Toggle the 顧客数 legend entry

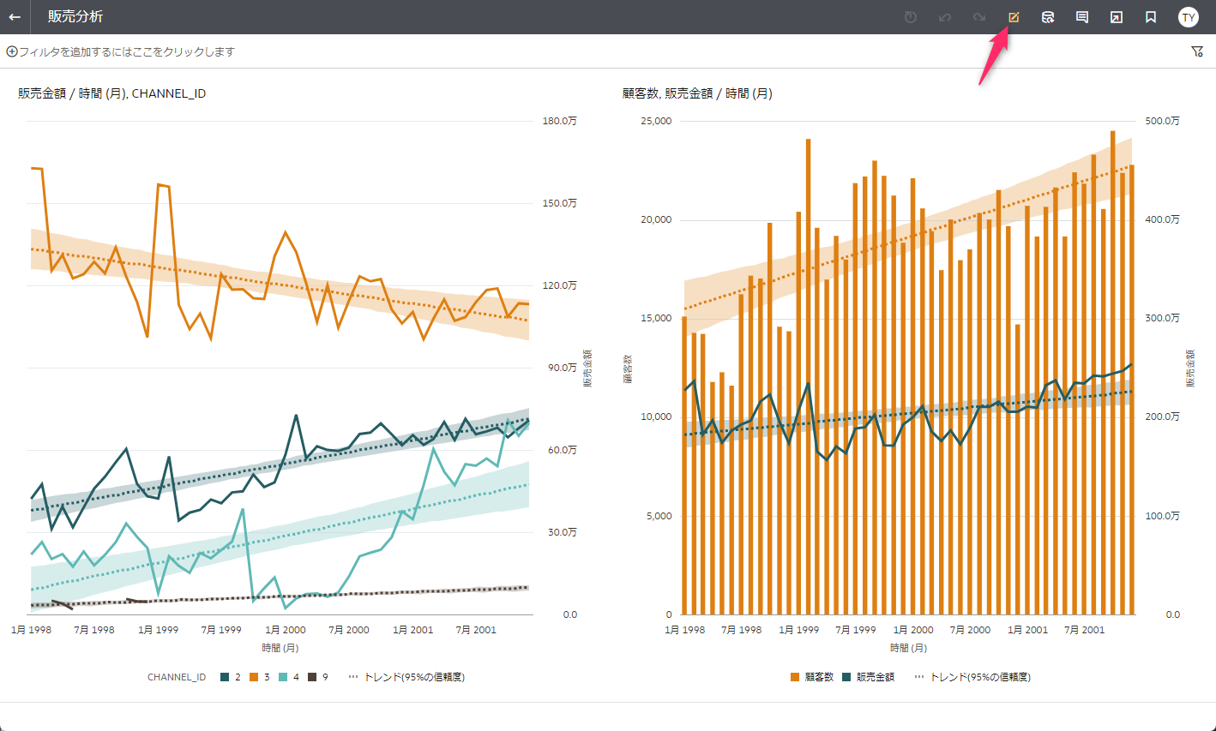point(812,677)
